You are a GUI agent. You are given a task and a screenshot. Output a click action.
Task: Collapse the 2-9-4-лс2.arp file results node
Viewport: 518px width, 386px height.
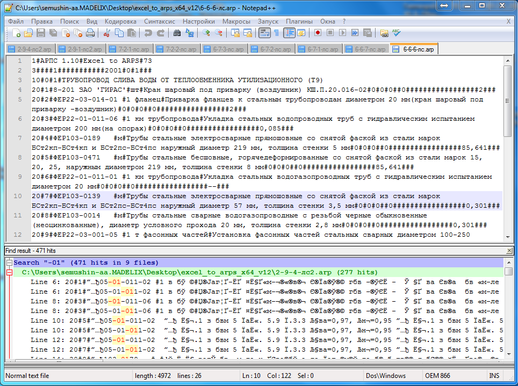pos(9,273)
